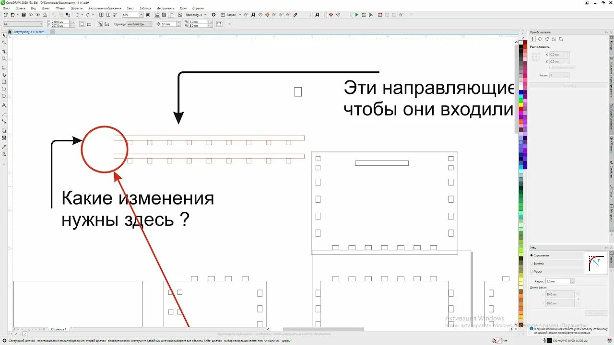Select the Polygon tool
This screenshot has width=614, height=345.
click(x=4, y=96)
